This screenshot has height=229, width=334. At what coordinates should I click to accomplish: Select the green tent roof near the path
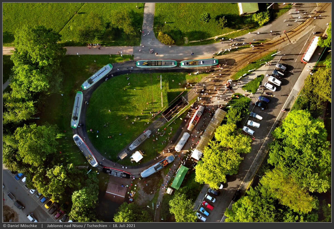tap(180, 177)
